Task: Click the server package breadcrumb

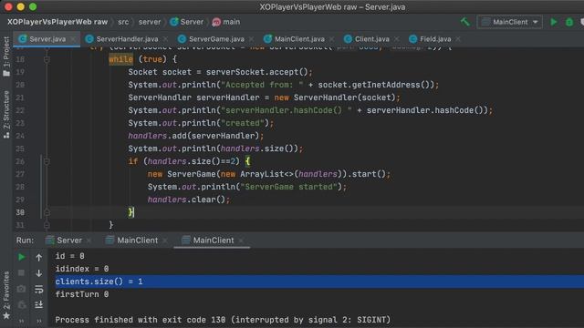Action: click(150, 22)
